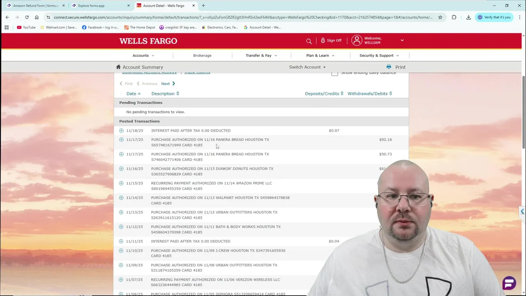
Task: Click the site information icon in address bar
Action: [x=48, y=17]
